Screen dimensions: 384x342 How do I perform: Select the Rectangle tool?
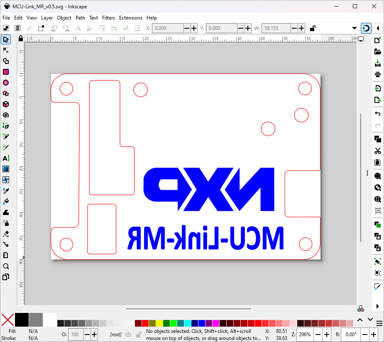(x=6, y=72)
